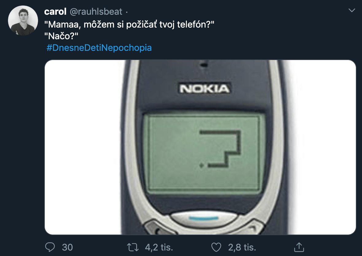This screenshot has width=362, height=256.
Task: Like the tweet with the heart icon
Action: pos(217,247)
